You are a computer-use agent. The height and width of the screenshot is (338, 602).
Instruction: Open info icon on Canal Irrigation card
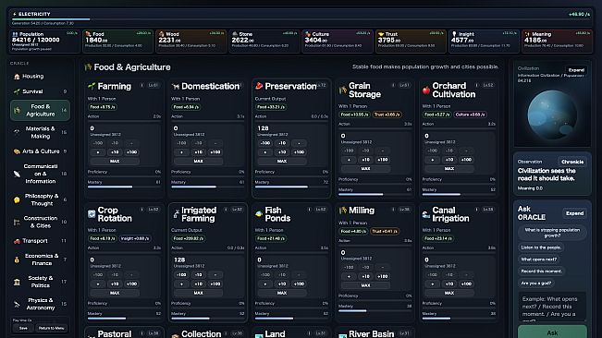[x=477, y=210]
